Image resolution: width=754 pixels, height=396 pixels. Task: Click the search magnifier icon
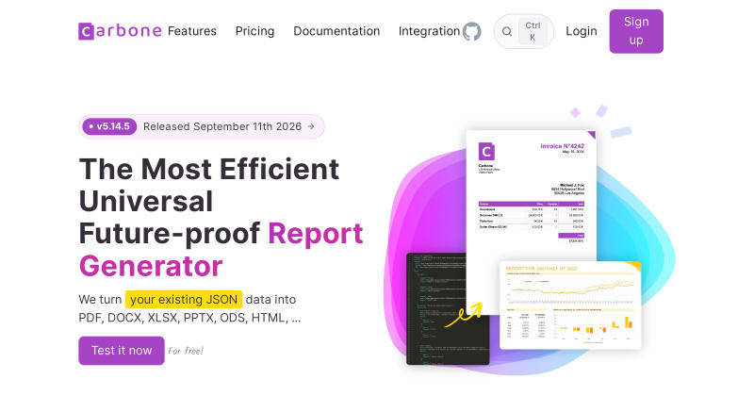pyautogui.click(x=507, y=31)
